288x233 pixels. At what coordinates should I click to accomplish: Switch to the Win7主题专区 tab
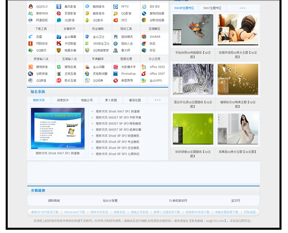(212, 8)
